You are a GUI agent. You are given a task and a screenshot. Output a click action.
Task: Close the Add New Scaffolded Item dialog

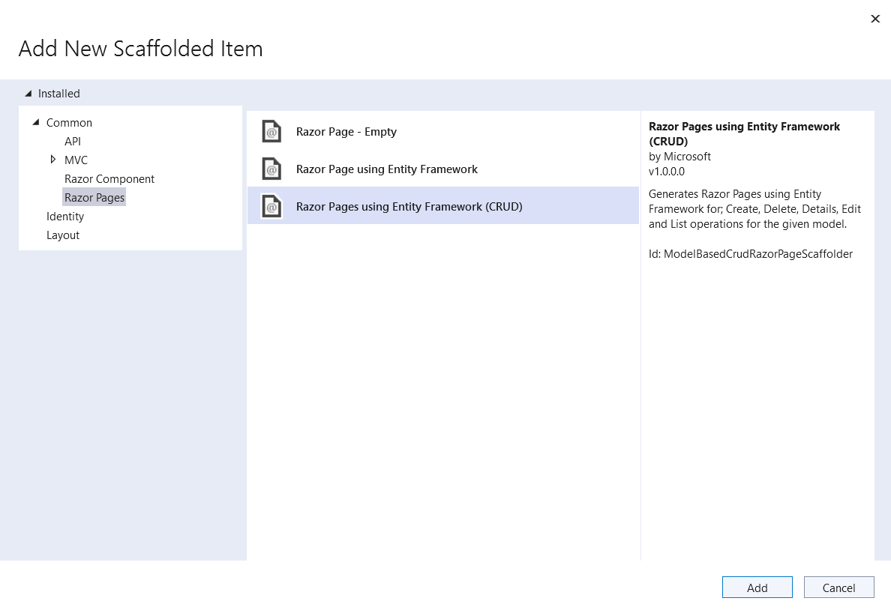[x=874, y=19]
